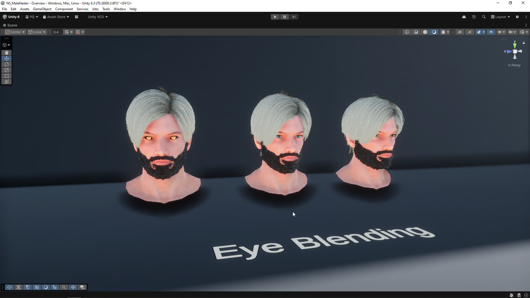This screenshot has width=530, height=298.
Task: Open the Local rotation dropdown
Action: coord(37,32)
